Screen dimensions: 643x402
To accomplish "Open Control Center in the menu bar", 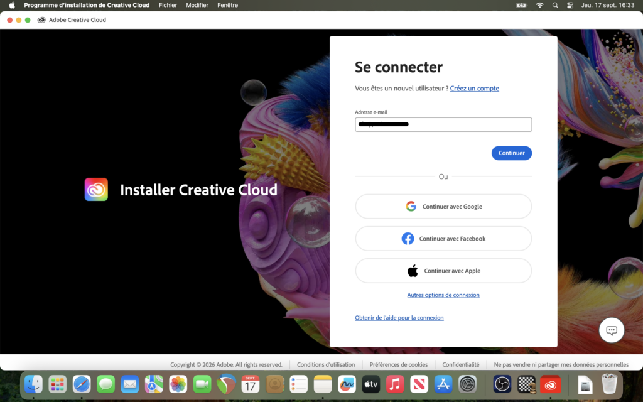I will coord(570,5).
